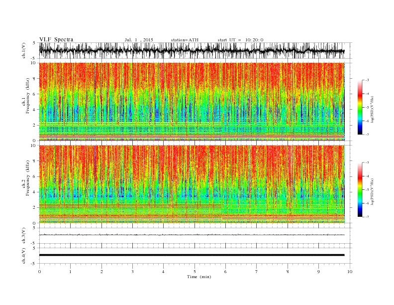Viewport: 394px width, 305px height.
Task: Click the thin ch.3 voltage trace
Action: (x=192, y=235)
